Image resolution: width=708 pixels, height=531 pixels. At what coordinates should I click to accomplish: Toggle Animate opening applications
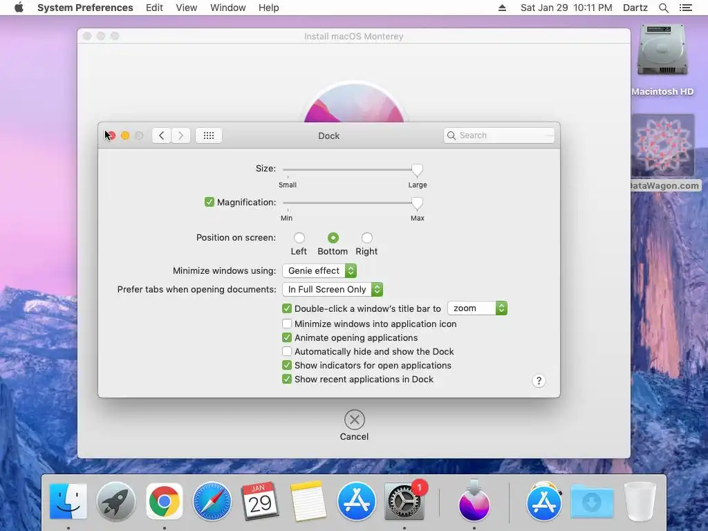[287, 337]
